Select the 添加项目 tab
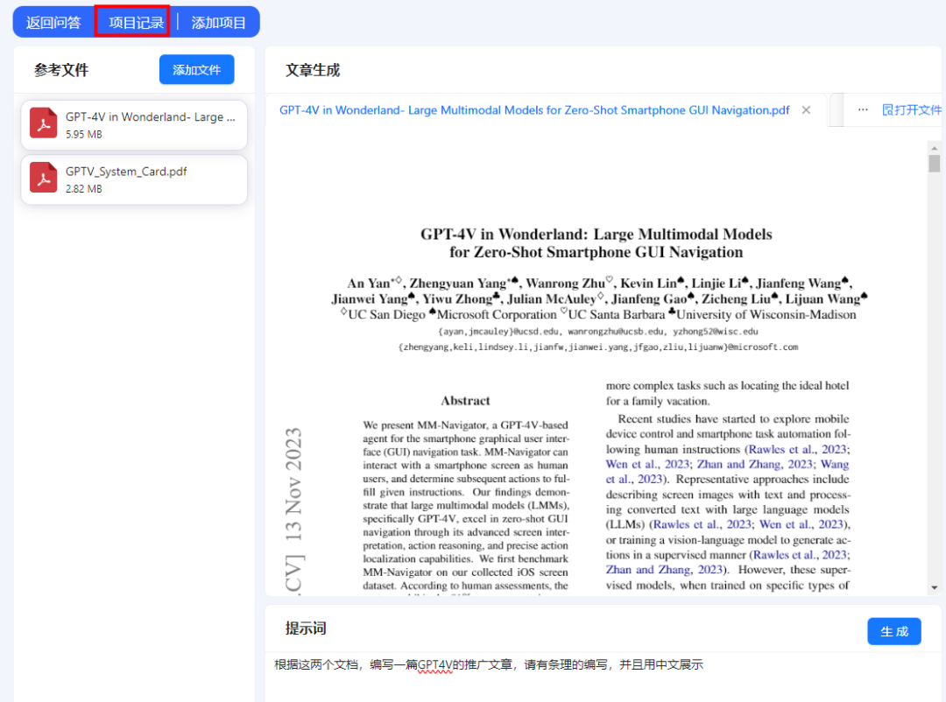 (218, 22)
